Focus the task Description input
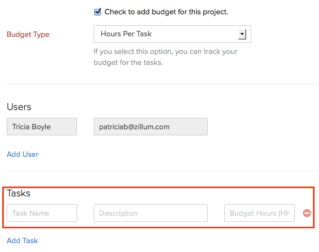This screenshot has width=319, height=252. [x=150, y=213]
